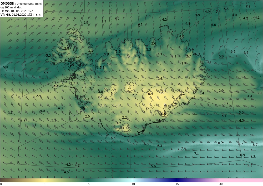
Task: Click the 6.4 value off the east coast
Action: pyautogui.click(x=209, y=62)
